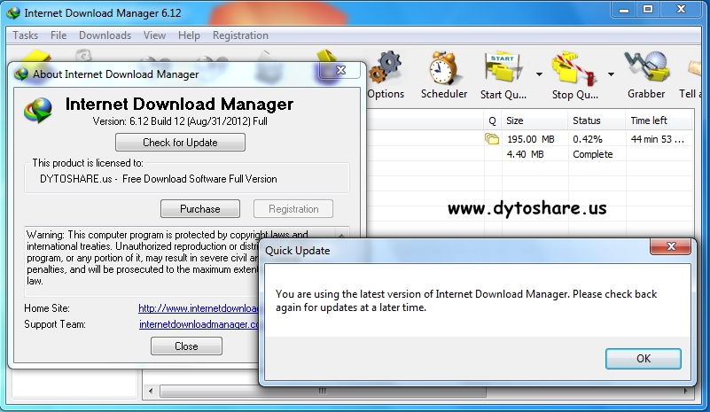Open the Tasks menu
The height and width of the screenshot is (412, 710).
point(26,35)
